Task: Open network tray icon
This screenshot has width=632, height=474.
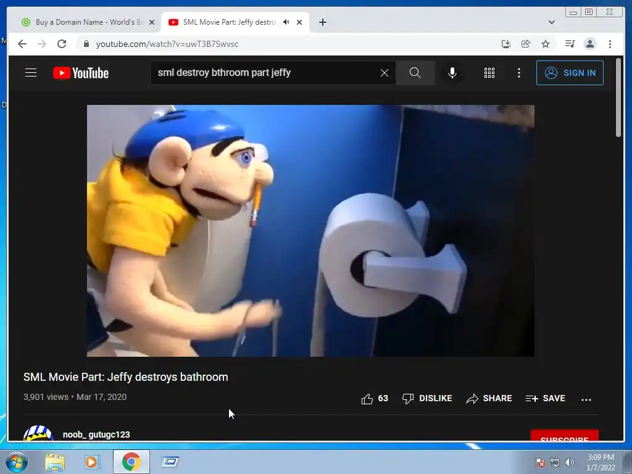Action: 555,462
